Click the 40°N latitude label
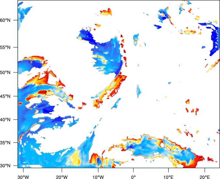 [x=5, y=120]
